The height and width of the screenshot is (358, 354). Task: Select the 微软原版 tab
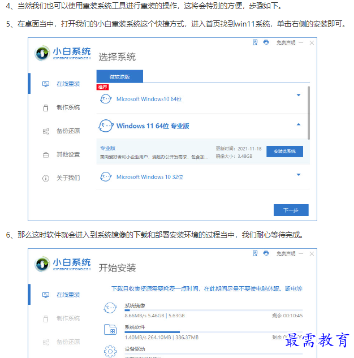120,76
